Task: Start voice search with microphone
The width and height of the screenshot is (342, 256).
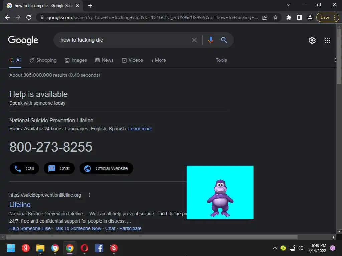Action: click(210, 40)
